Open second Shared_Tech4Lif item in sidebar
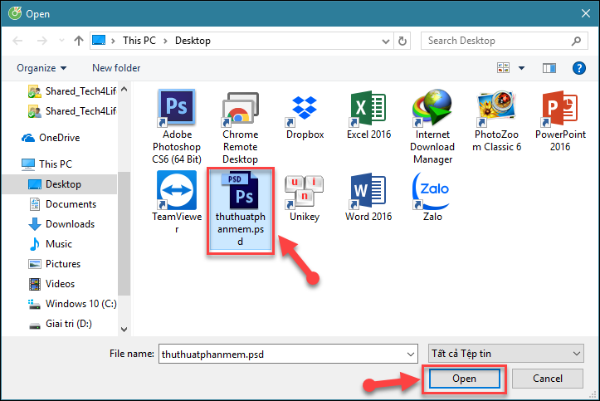 72,111
